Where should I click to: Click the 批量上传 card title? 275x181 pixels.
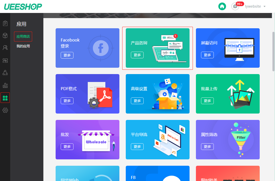[209, 89]
